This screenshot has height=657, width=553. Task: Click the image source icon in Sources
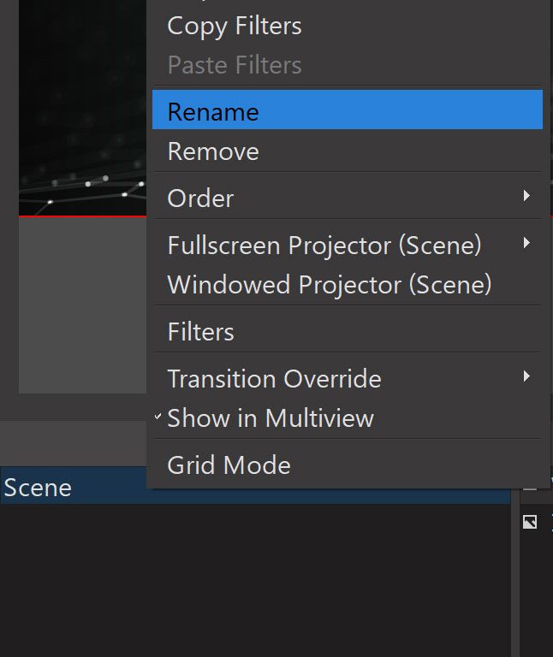pos(530,522)
